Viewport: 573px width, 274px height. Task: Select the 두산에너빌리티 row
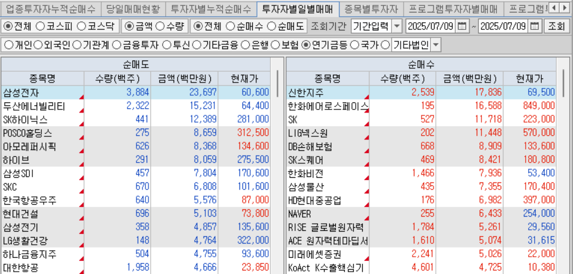pyautogui.click(x=135, y=106)
